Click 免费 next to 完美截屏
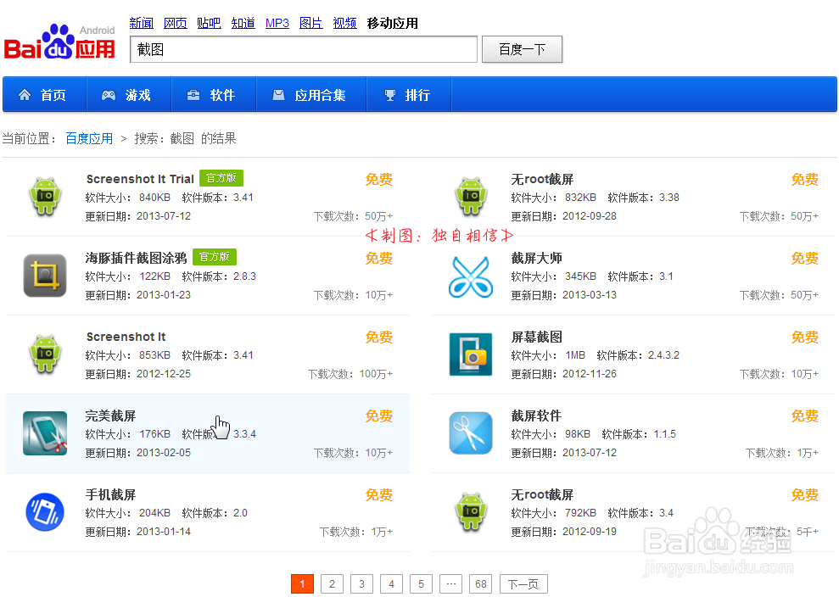This screenshot has height=597, width=839. pyautogui.click(x=378, y=416)
